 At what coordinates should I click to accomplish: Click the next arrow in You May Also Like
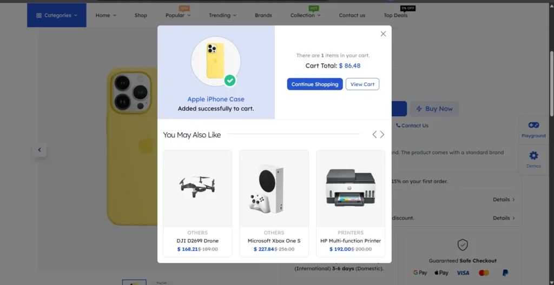click(382, 135)
